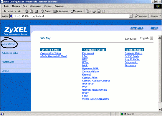Open the Favorites (Избранное) toolbar button
This screenshot has width=162, height=116.
[x=61, y=11]
